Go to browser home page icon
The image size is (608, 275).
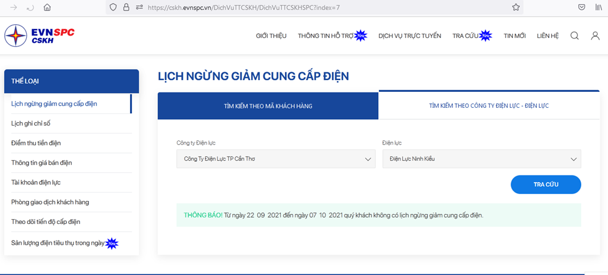pyautogui.click(x=47, y=7)
